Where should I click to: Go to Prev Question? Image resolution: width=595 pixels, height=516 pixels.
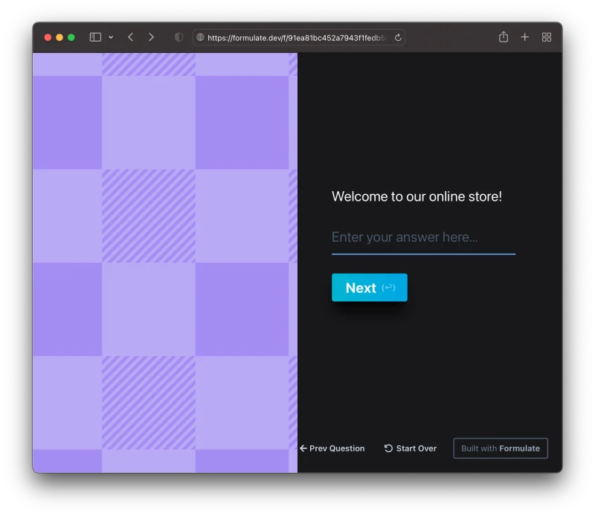coord(332,448)
